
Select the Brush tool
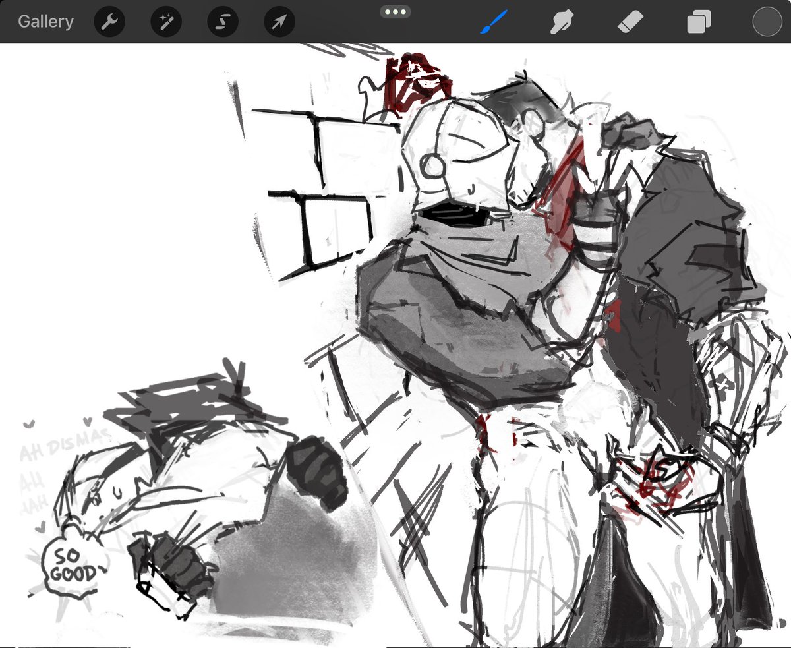tap(493, 22)
